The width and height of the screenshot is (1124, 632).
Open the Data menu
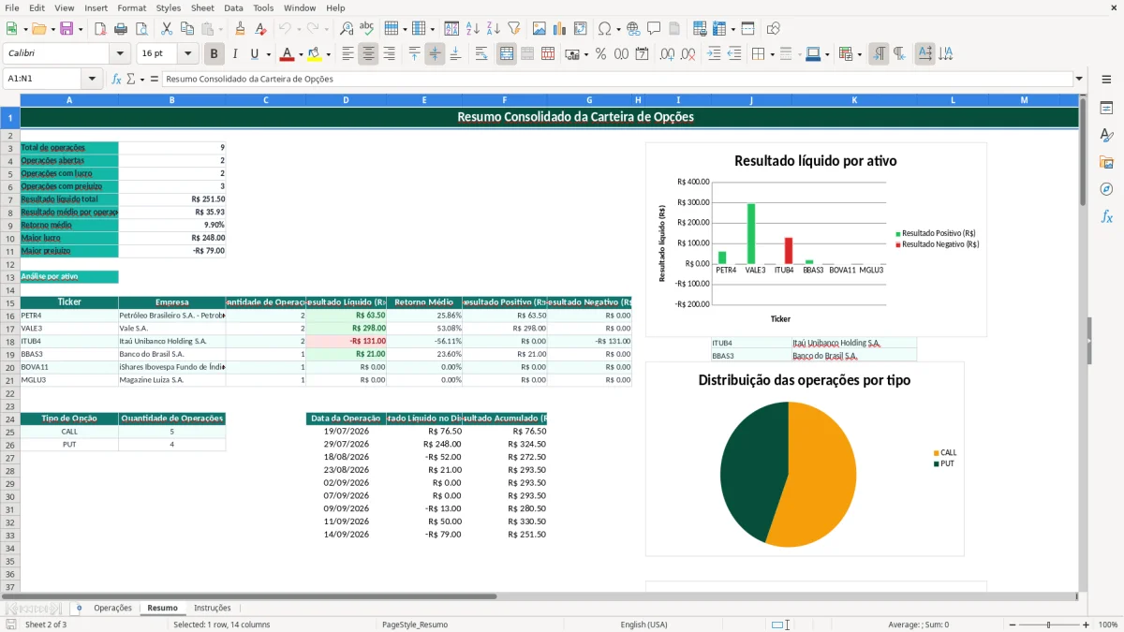(x=233, y=7)
